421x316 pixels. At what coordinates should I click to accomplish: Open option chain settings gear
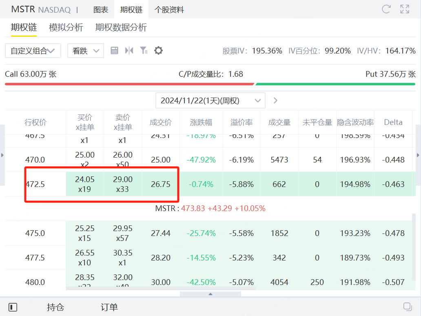coord(158,51)
